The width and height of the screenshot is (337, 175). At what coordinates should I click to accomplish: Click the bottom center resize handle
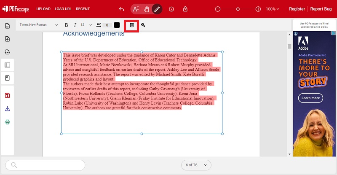pos(142,134)
